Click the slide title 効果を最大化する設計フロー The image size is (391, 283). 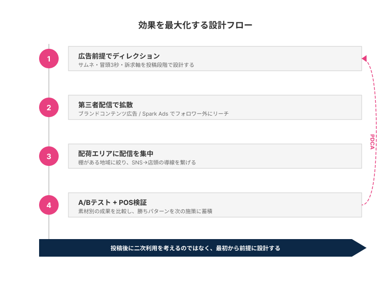(195, 25)
